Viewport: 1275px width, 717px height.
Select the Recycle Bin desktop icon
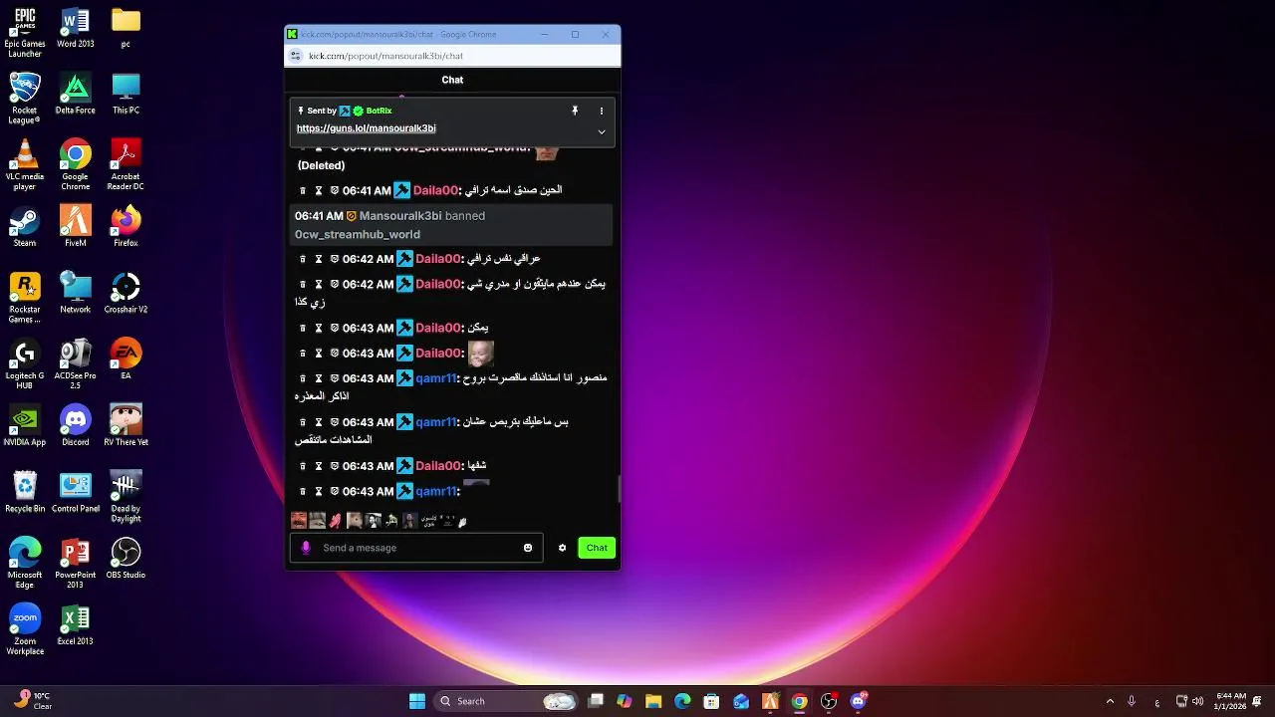pyautogui.click(x=25, y=493)
